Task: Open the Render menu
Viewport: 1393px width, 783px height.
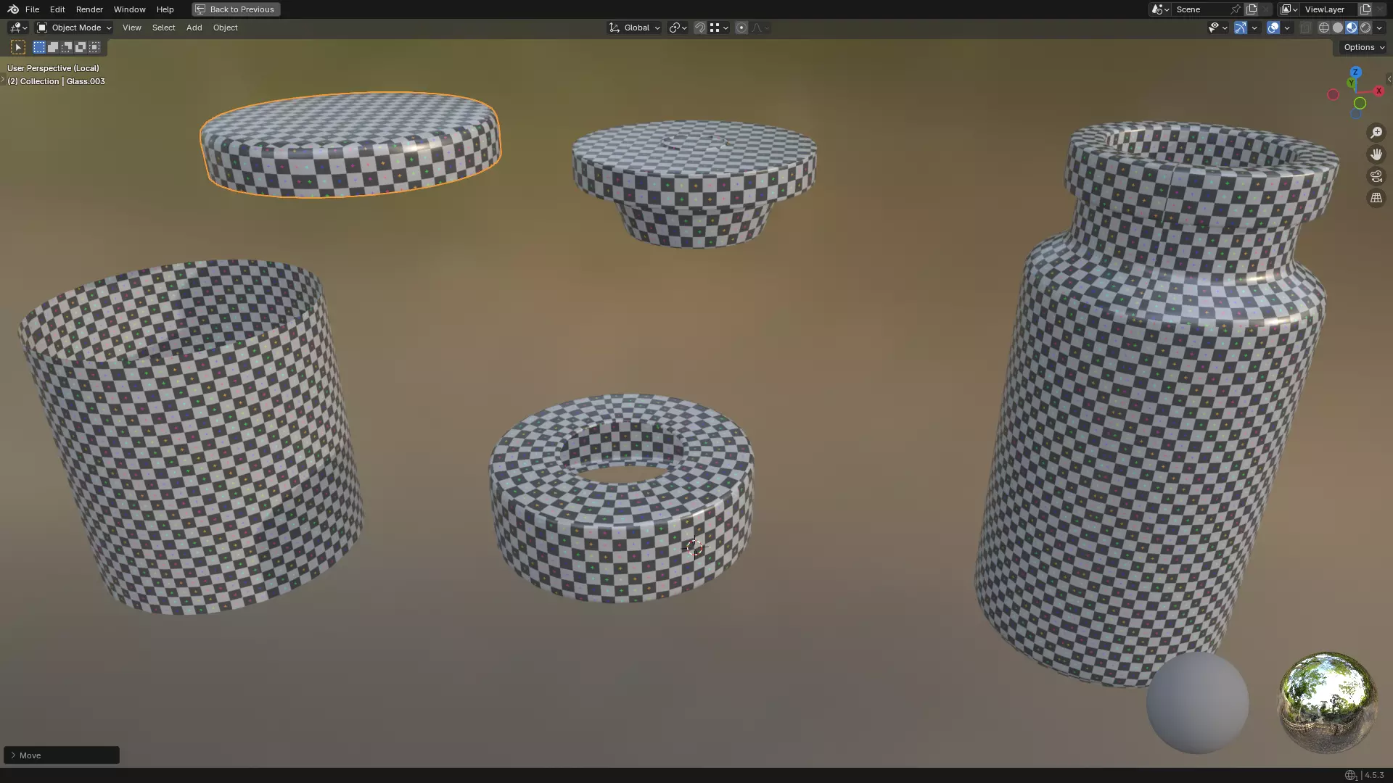Action: tap(89, 9)
